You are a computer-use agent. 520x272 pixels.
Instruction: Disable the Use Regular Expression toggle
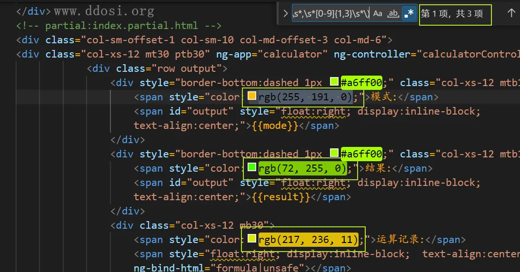(x=408, y=14)
